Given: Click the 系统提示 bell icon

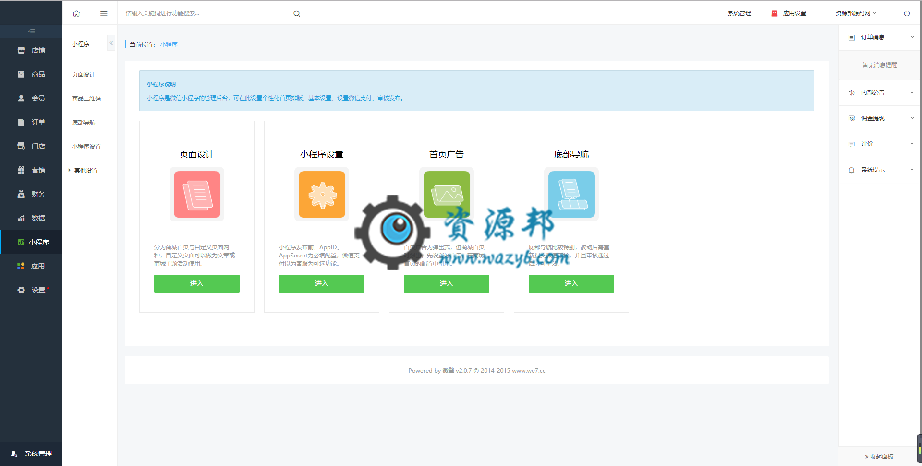Looking at the screenshot, I should click(x=851, y=170).
